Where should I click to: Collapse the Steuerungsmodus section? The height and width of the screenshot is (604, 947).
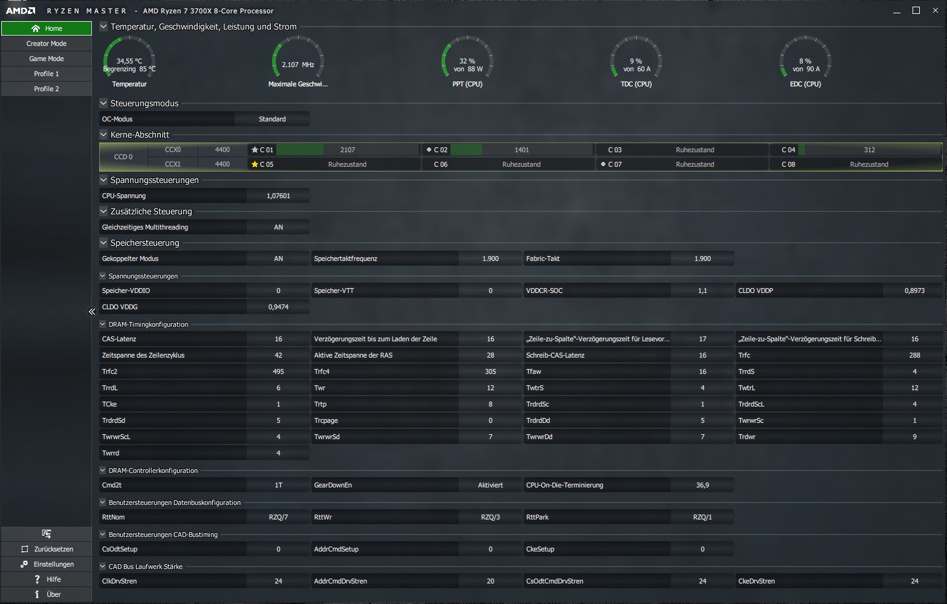[103, 103]
